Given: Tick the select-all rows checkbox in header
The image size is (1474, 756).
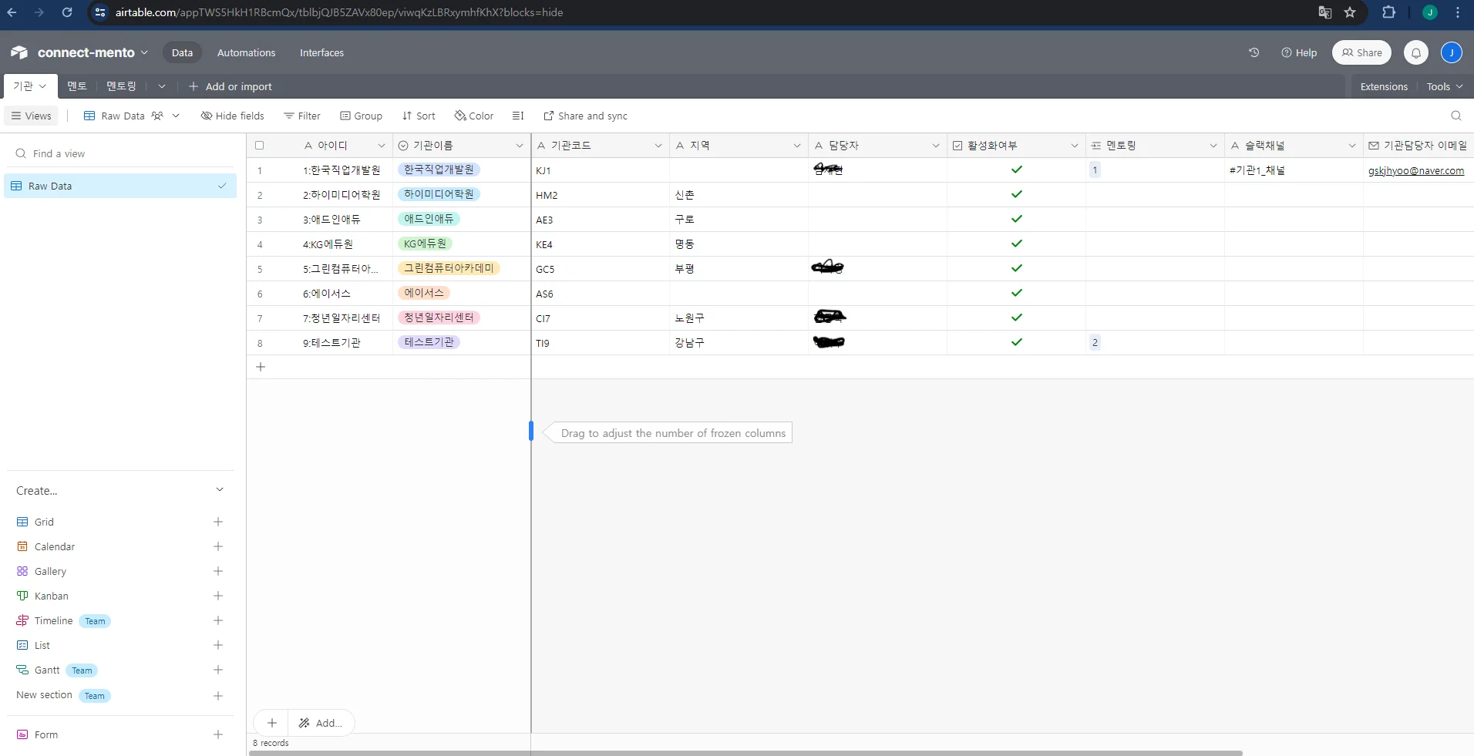Looking at the screenshot, I should [x=260, y=146].
